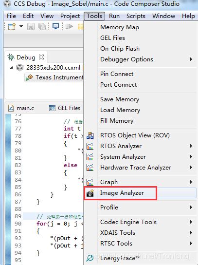Click line 89 in code editor
The image size is (198, 265).
pos(53,216)
